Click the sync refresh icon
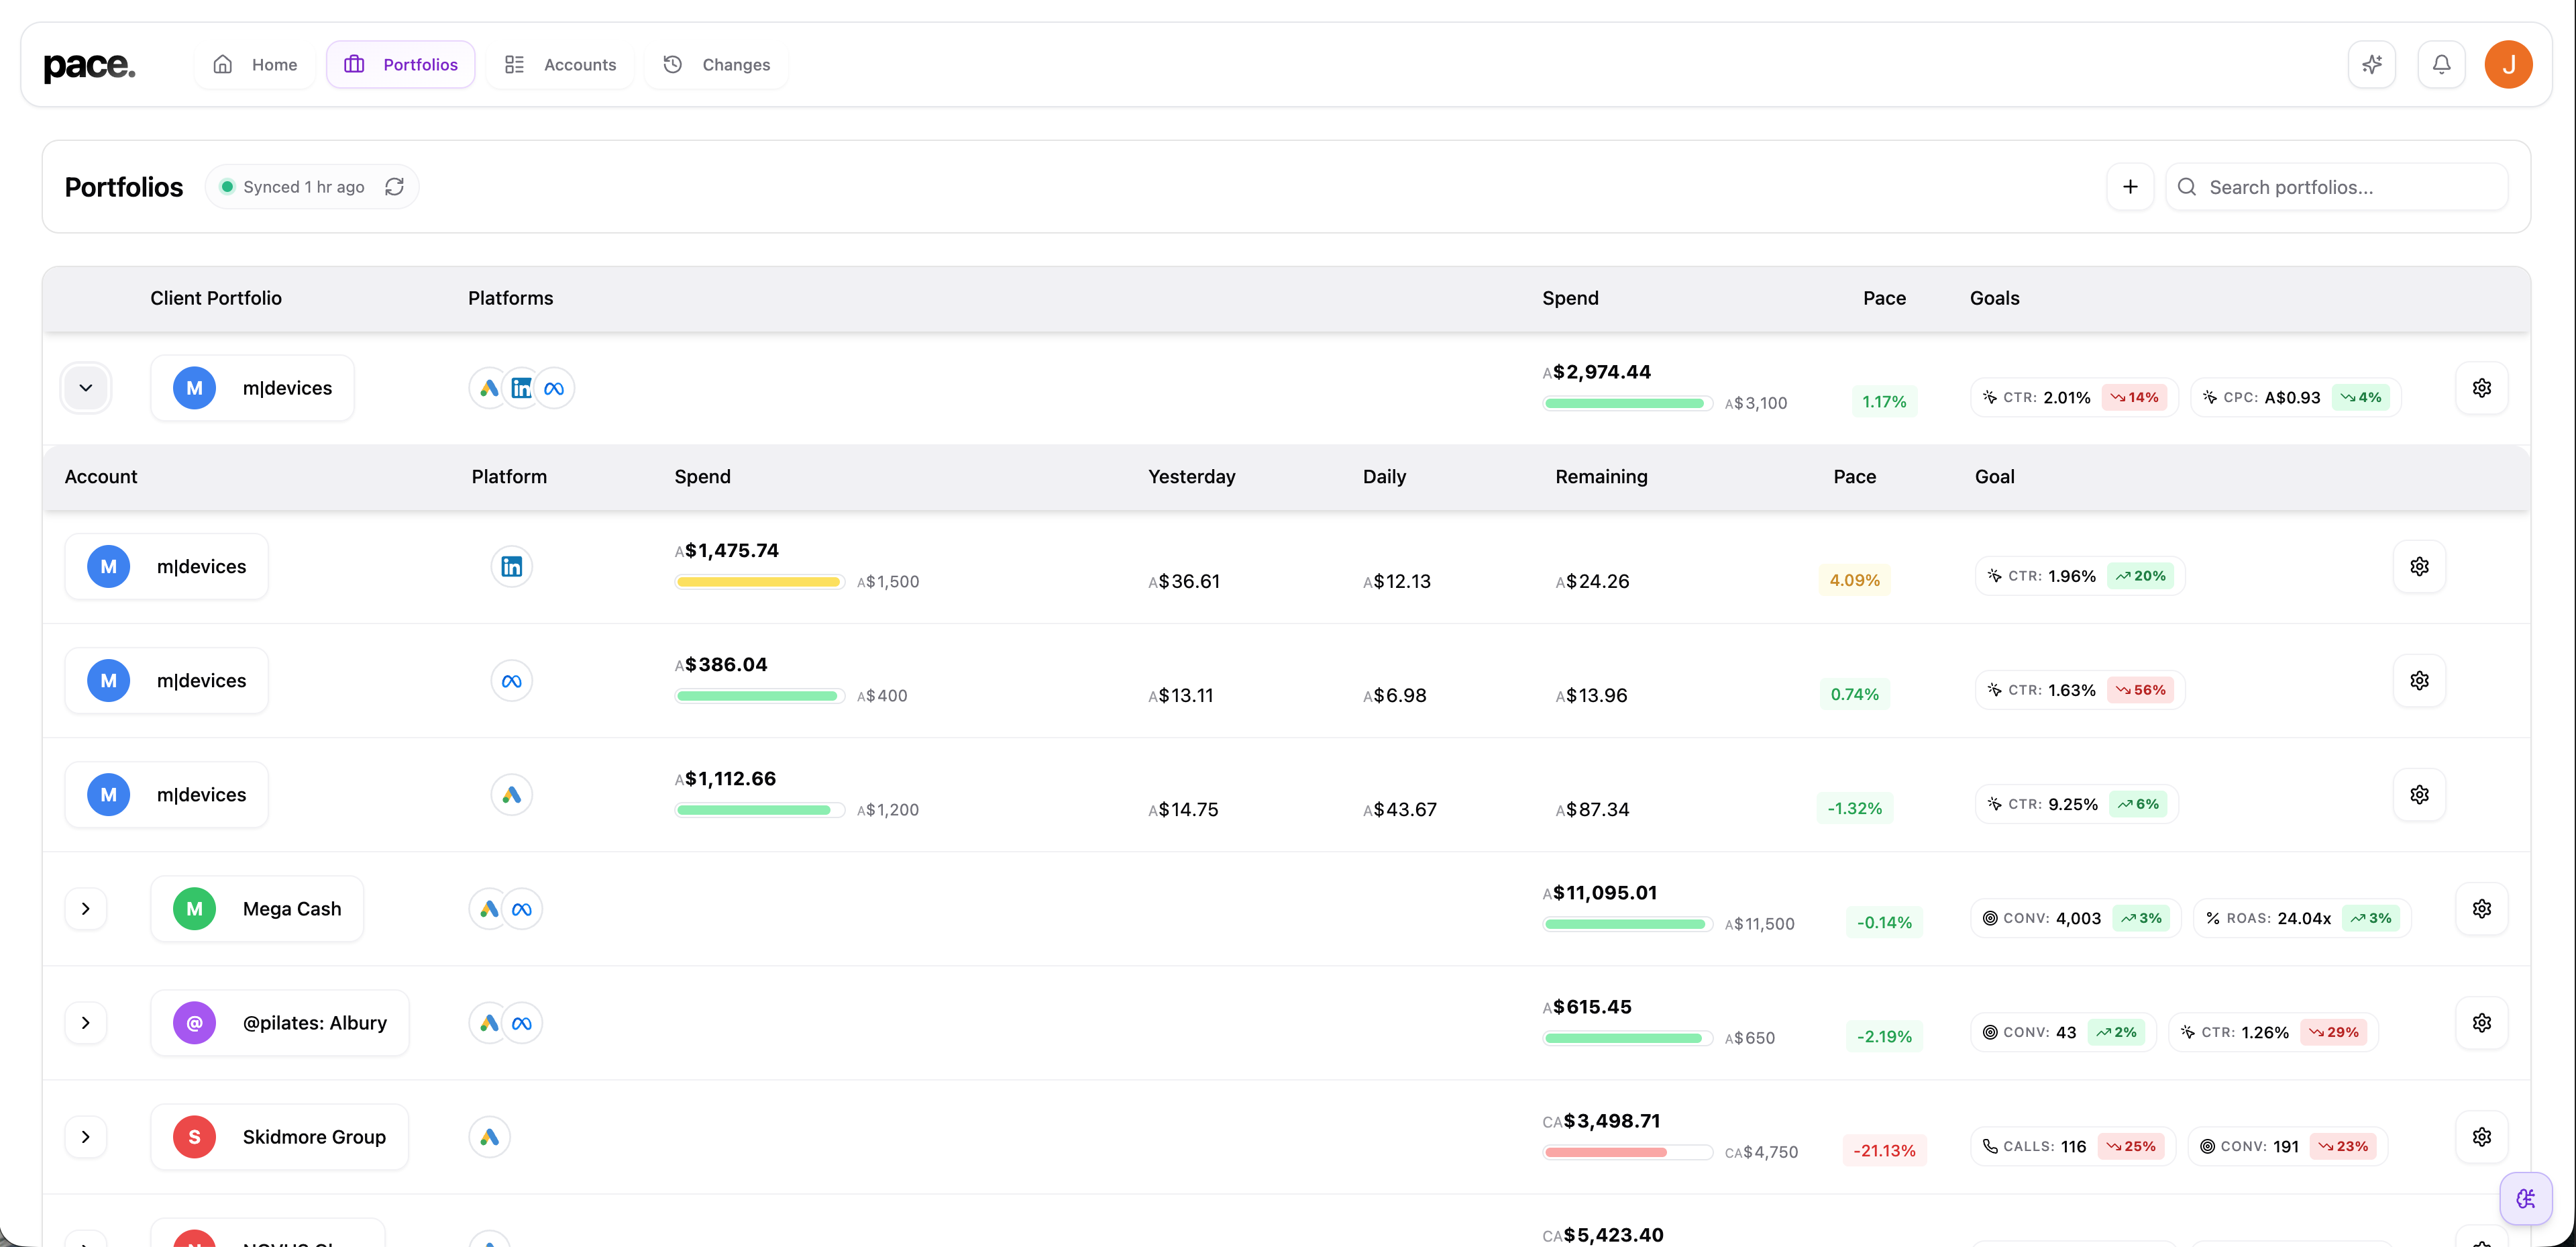 pos(394,187)
